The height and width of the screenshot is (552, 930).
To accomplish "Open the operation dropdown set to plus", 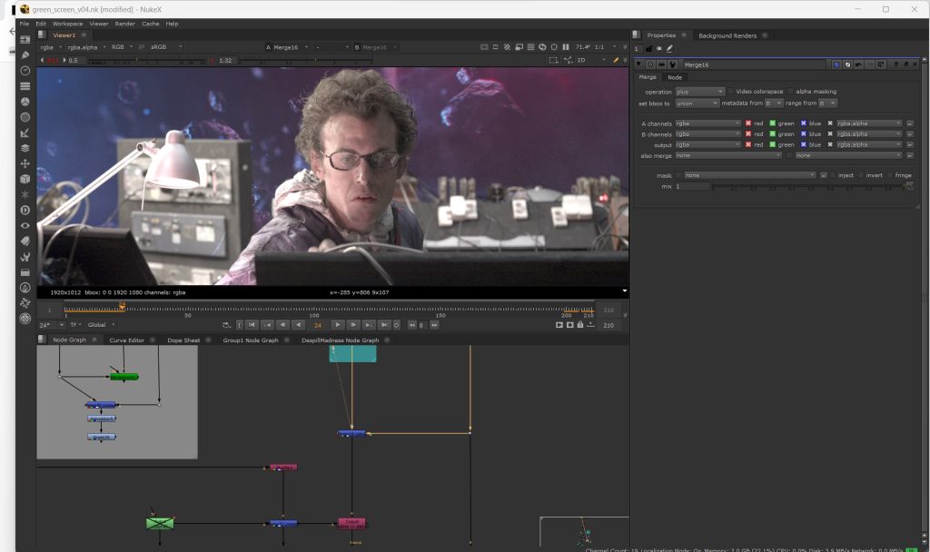I will pos(700,92).
